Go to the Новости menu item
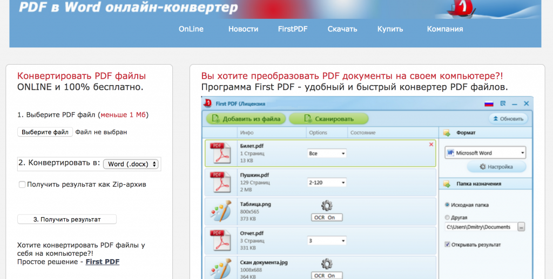The image size is (553, 279). pyautogui.click(x=243, y=29)
